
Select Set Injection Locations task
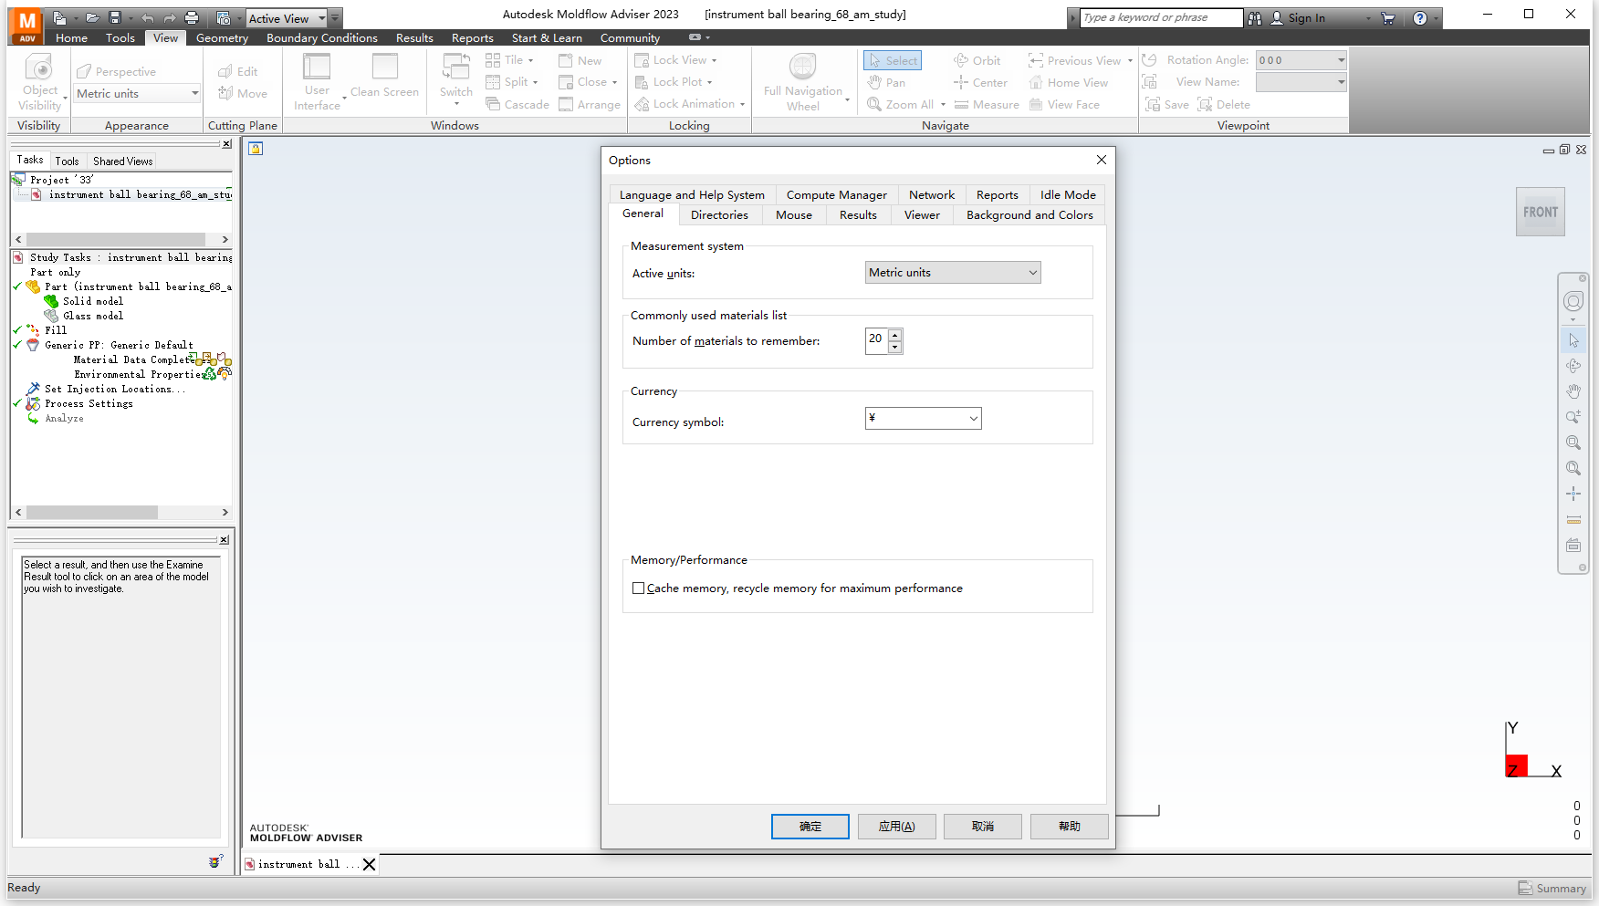(115, 389)
